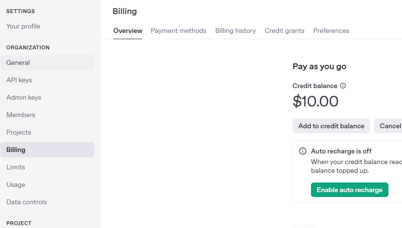Open the Payment methods tab

click(178, 30)
